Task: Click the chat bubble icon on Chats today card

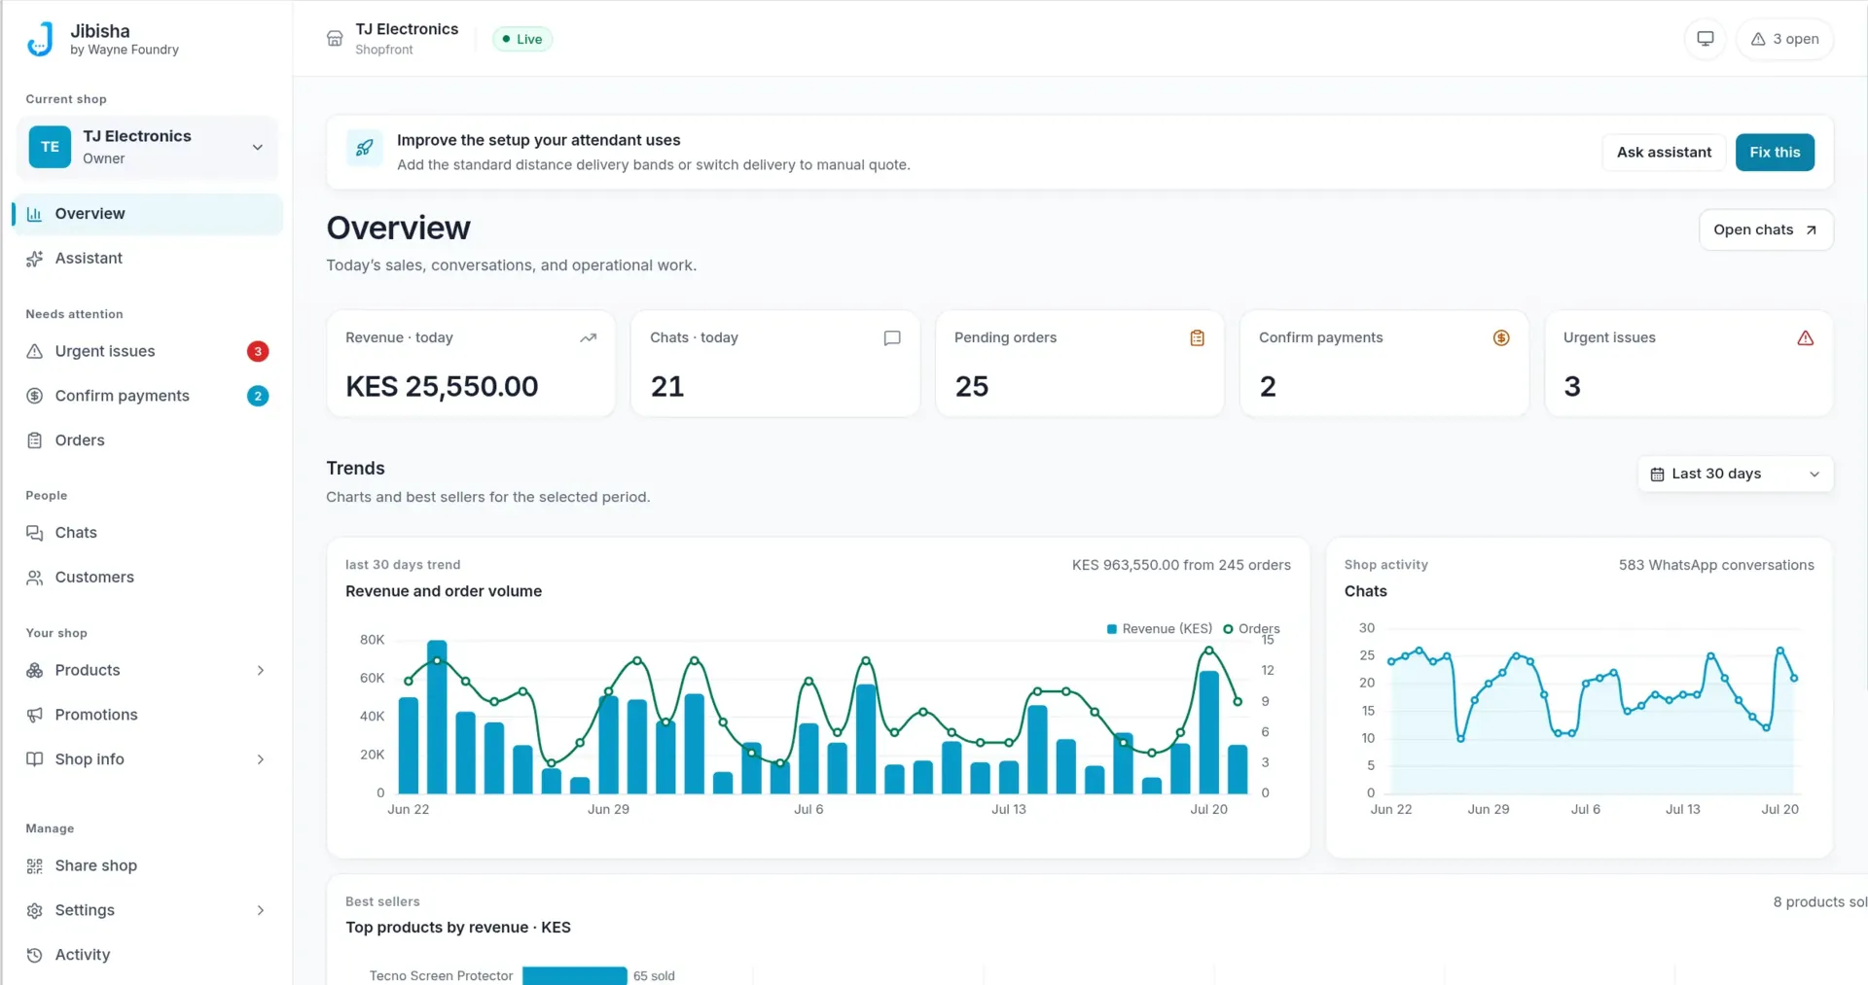Action: pos(892,337)
